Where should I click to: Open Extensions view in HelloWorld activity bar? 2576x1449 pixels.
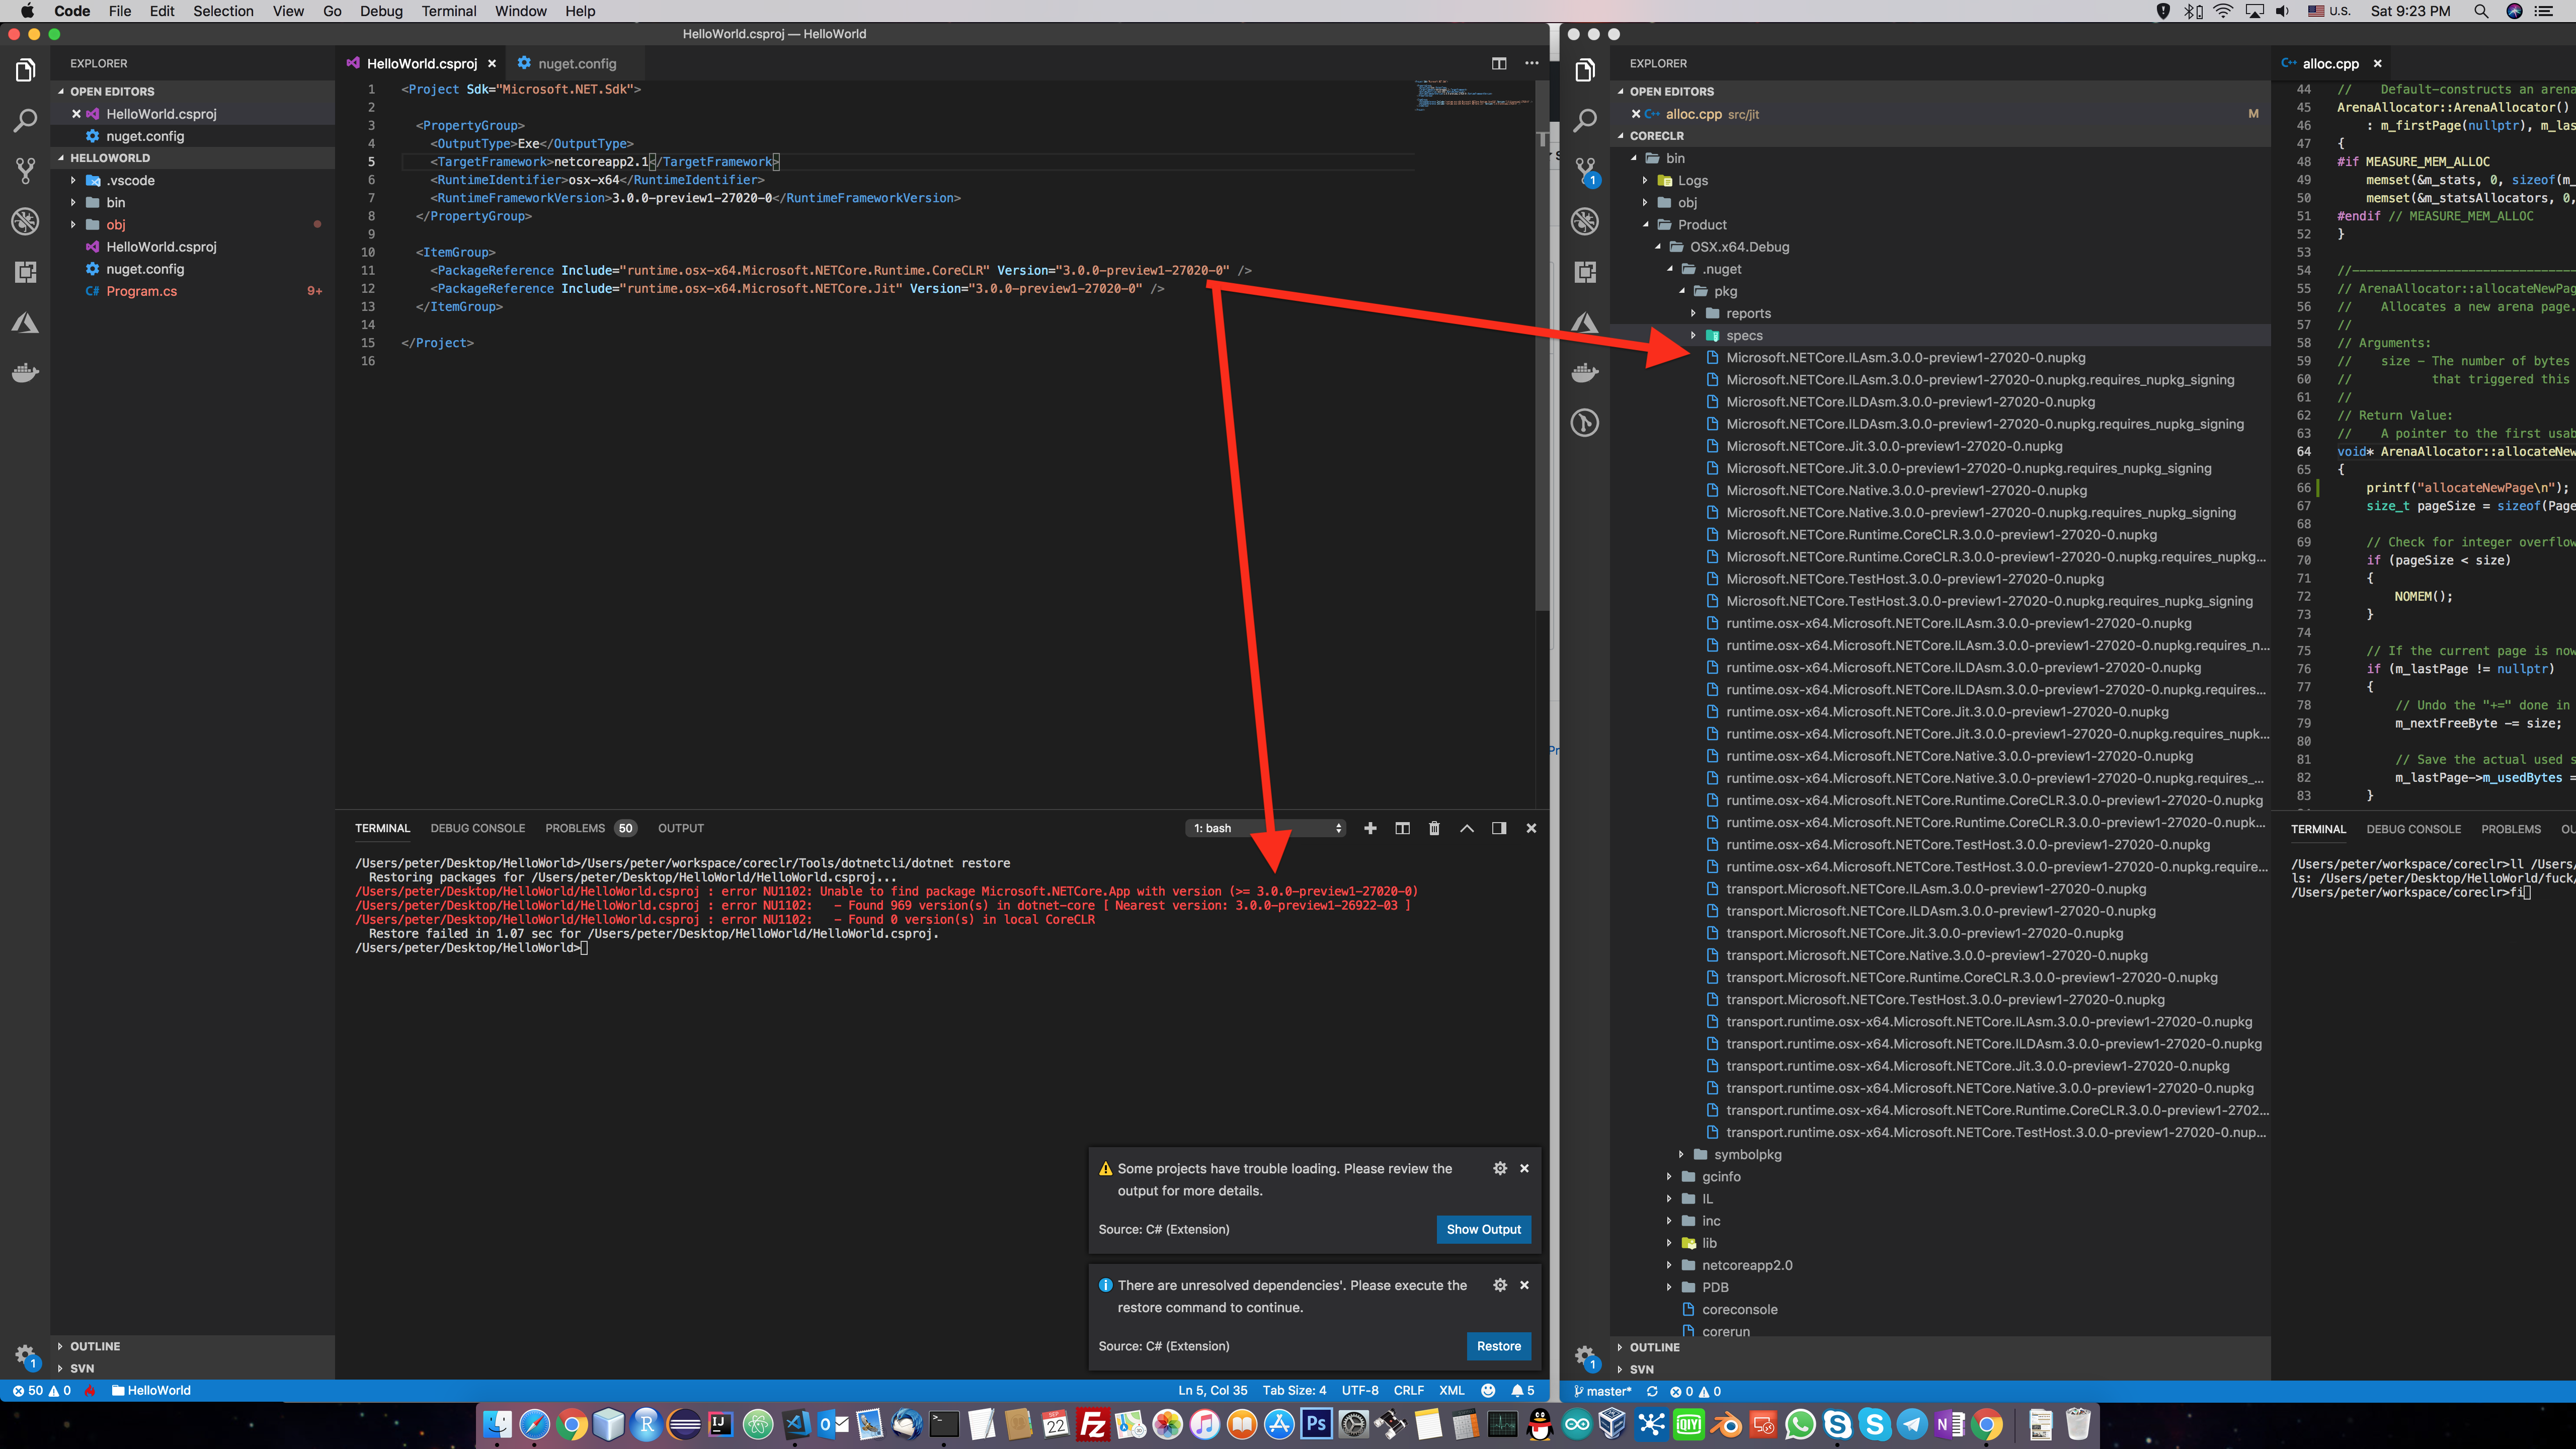(25, 272)
